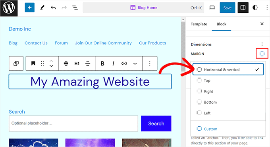Click the MARGIN label
270x147 pixels.
coord(197,54)
